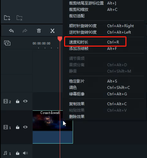Click the Countdown6 clip thumbnail
Screen dimensions: 147x158
53,121
